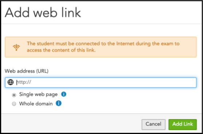The height and width of the screenshot is (134, 203).
Task: Open info tooltip for Single web page
Action: 64,94
